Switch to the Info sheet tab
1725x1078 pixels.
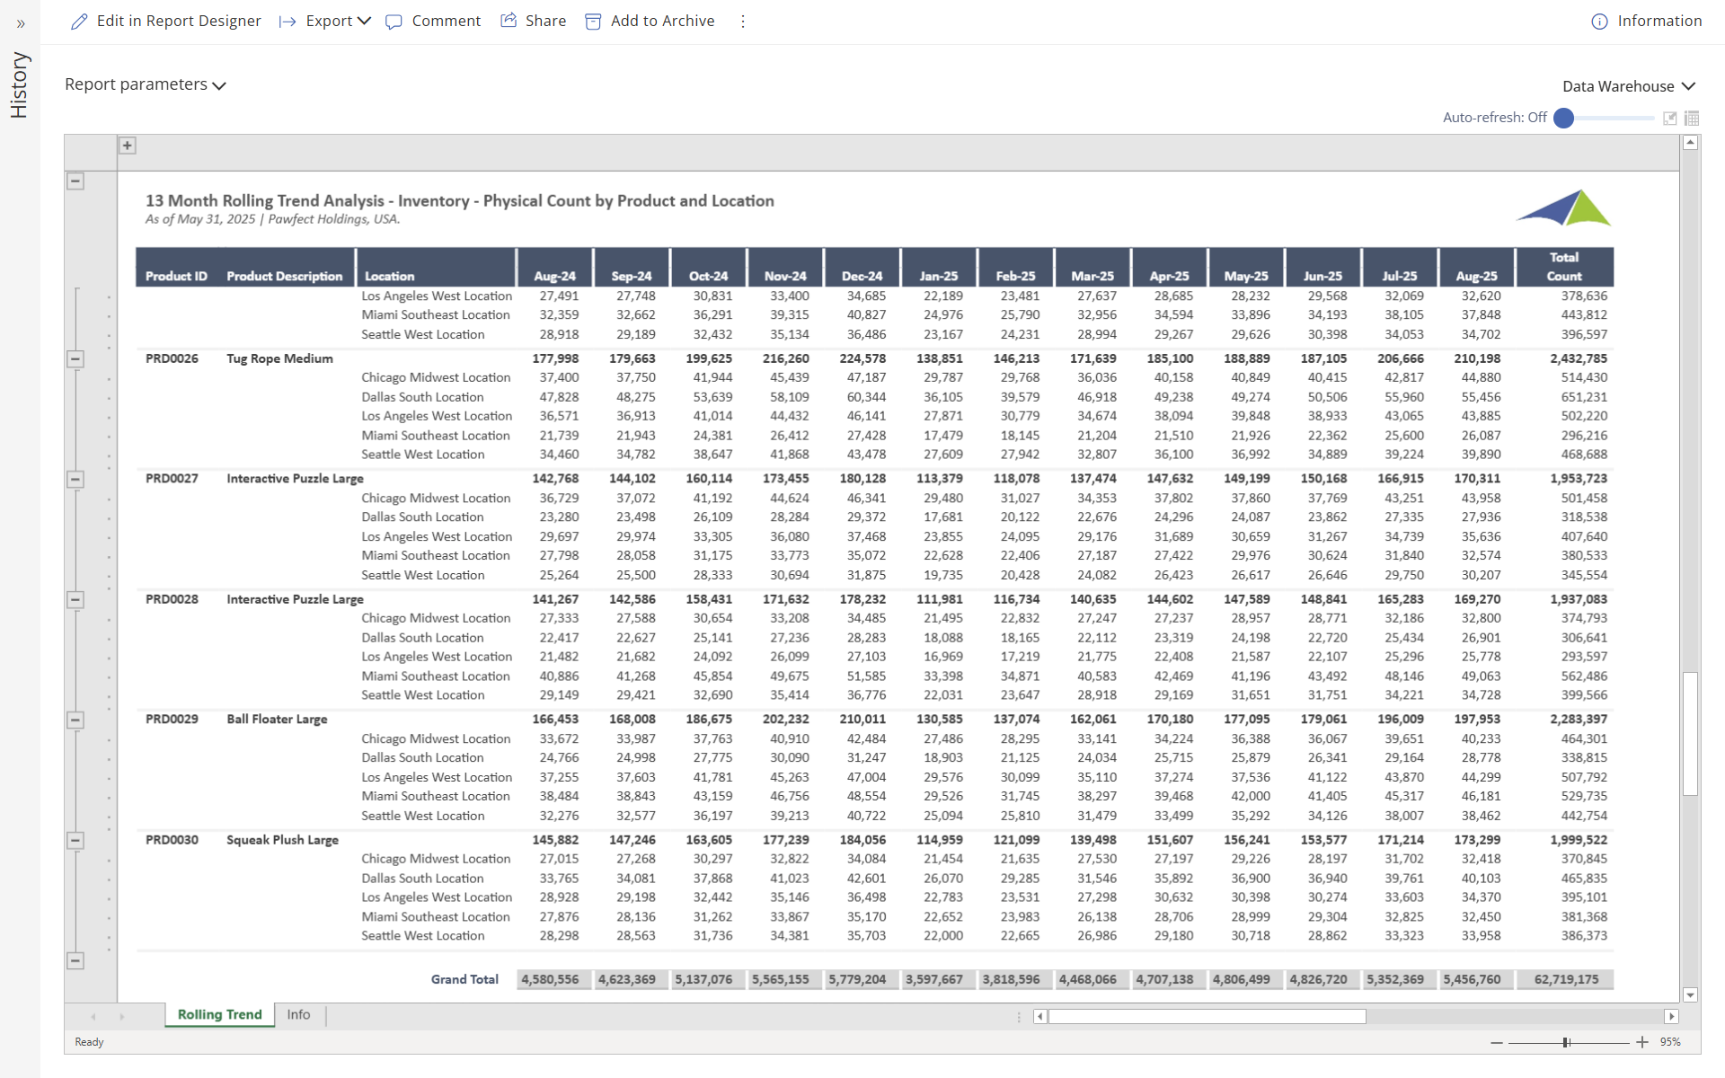[x=298, y=1015]
